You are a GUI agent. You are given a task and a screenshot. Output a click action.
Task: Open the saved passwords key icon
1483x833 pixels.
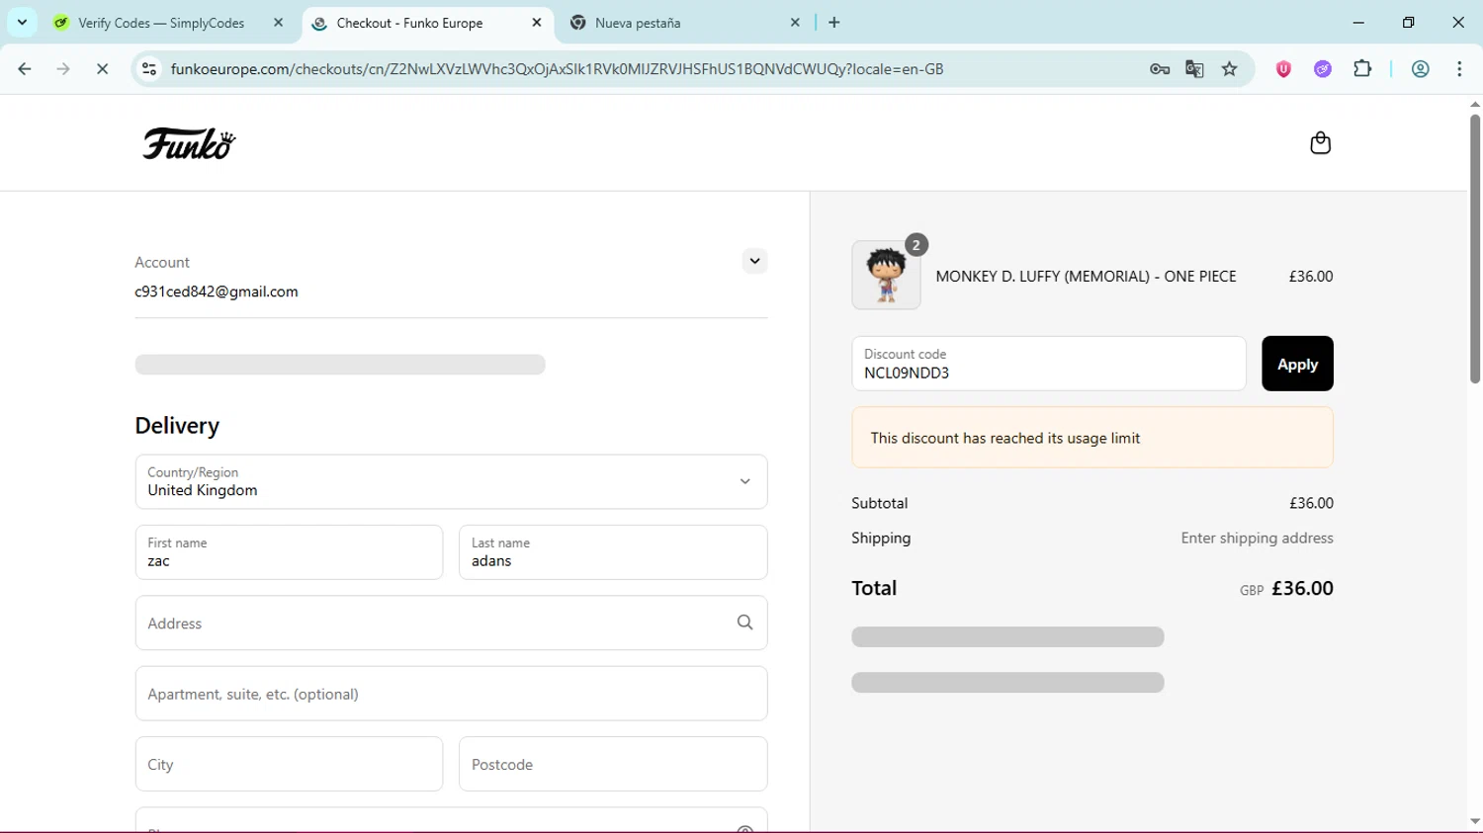1160,69
